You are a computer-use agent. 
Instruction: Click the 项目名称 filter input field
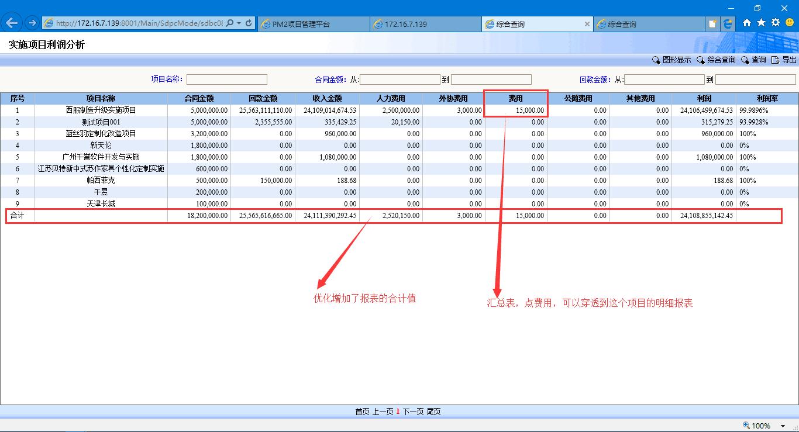pos(227,80)
